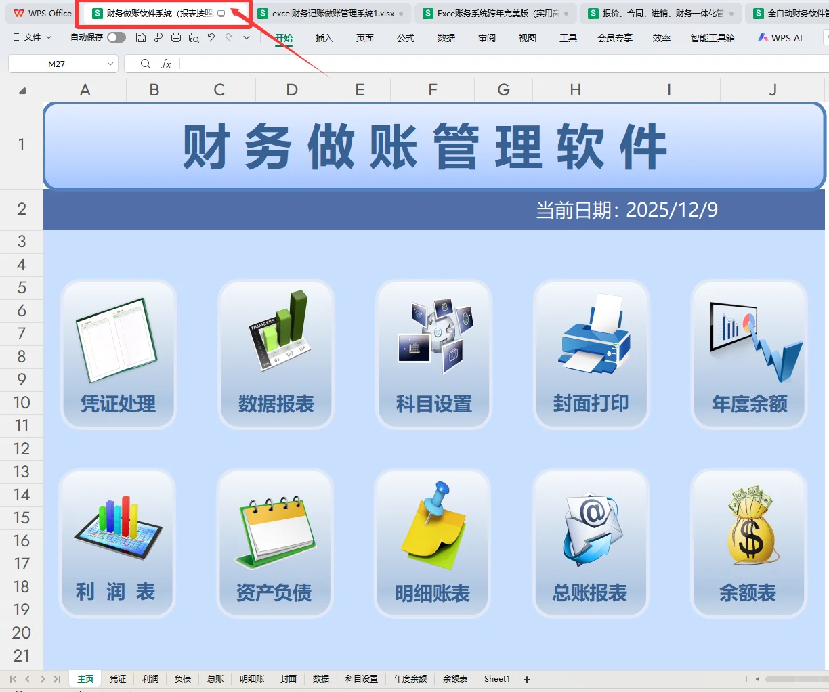829x692 pixels.
Task: Open the 年度余额 annual balance icon
Action: [749, 354]
